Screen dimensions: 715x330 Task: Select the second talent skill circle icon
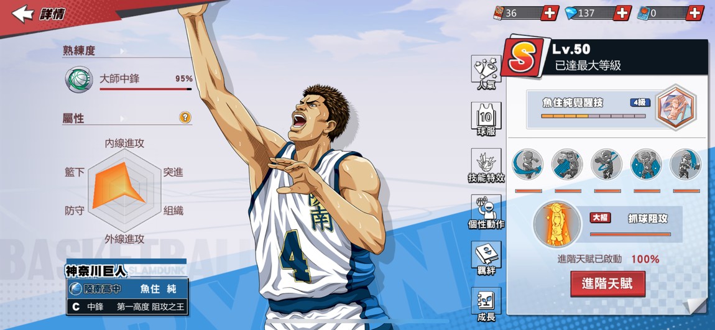[x=567, y=164]
